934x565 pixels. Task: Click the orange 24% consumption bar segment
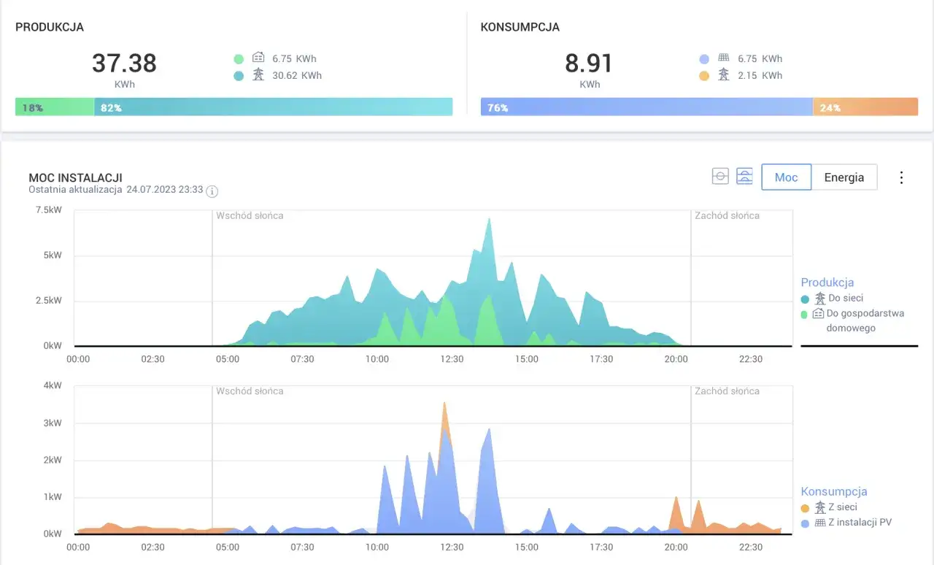(x=865, y=107)
